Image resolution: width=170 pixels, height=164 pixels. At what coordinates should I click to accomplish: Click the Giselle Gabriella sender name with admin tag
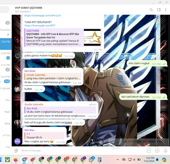34,104
